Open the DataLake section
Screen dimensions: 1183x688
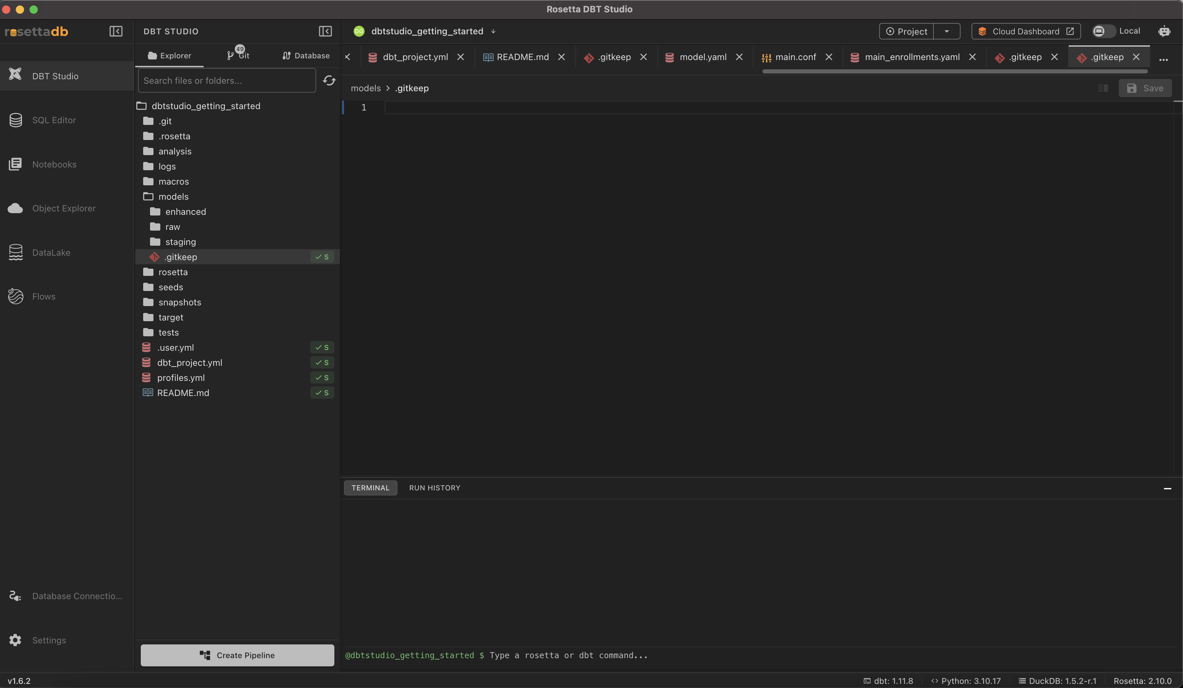click(x=67, y=253)
